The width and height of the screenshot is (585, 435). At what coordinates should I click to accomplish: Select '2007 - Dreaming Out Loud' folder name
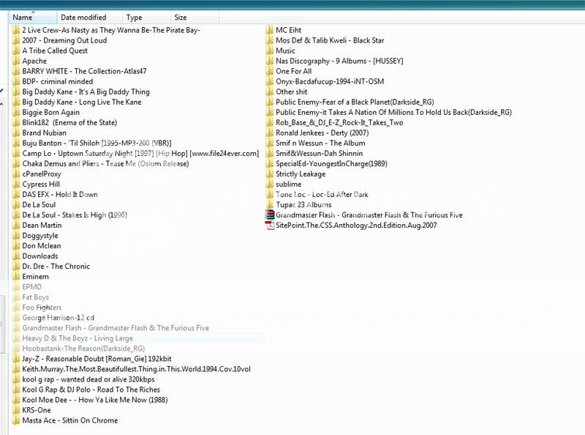click(x=64, y=40)
